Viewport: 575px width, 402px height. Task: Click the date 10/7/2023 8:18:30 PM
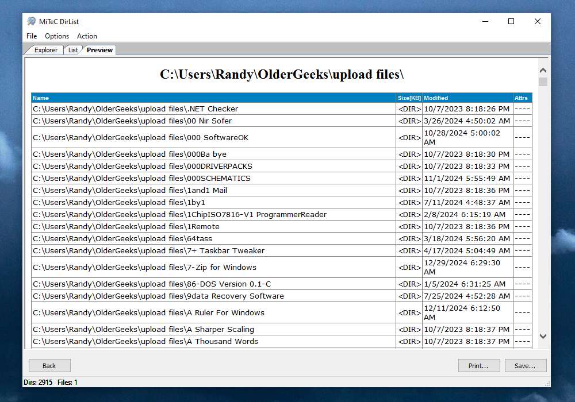[x=466, y=154]
